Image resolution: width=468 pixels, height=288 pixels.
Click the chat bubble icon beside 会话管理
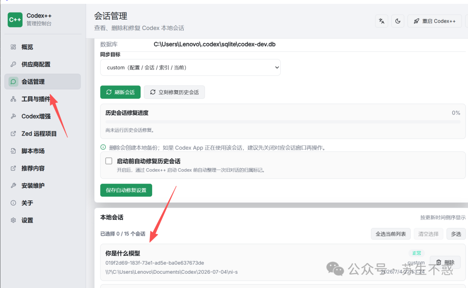(13, 82)
